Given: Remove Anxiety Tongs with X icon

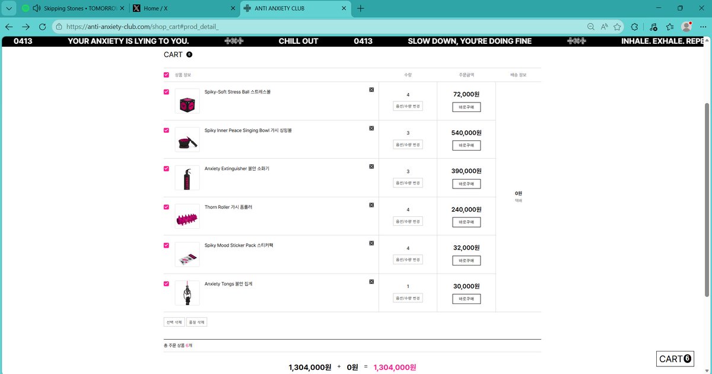Looking at the screenshot, I should 371,282.
